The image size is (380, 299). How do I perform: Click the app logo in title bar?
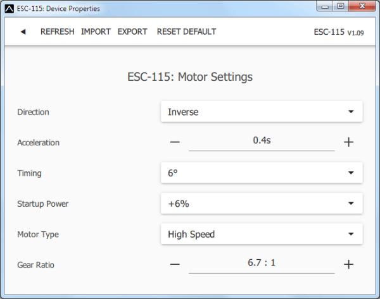tap(9, 9)
